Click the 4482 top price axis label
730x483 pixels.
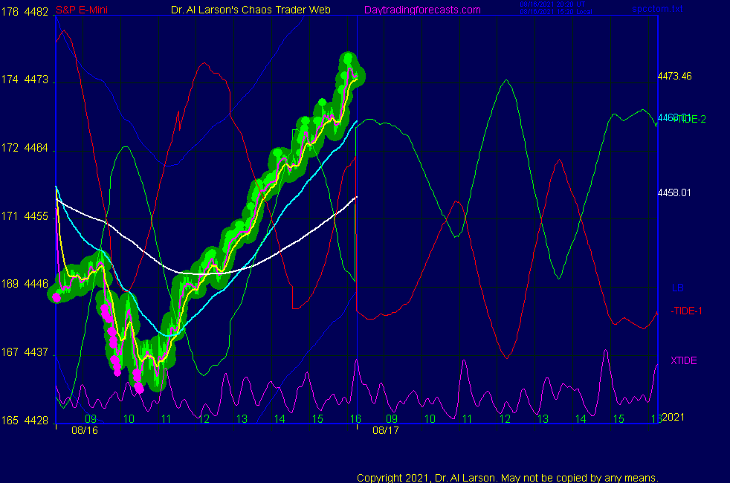click(x=37, y=11)
